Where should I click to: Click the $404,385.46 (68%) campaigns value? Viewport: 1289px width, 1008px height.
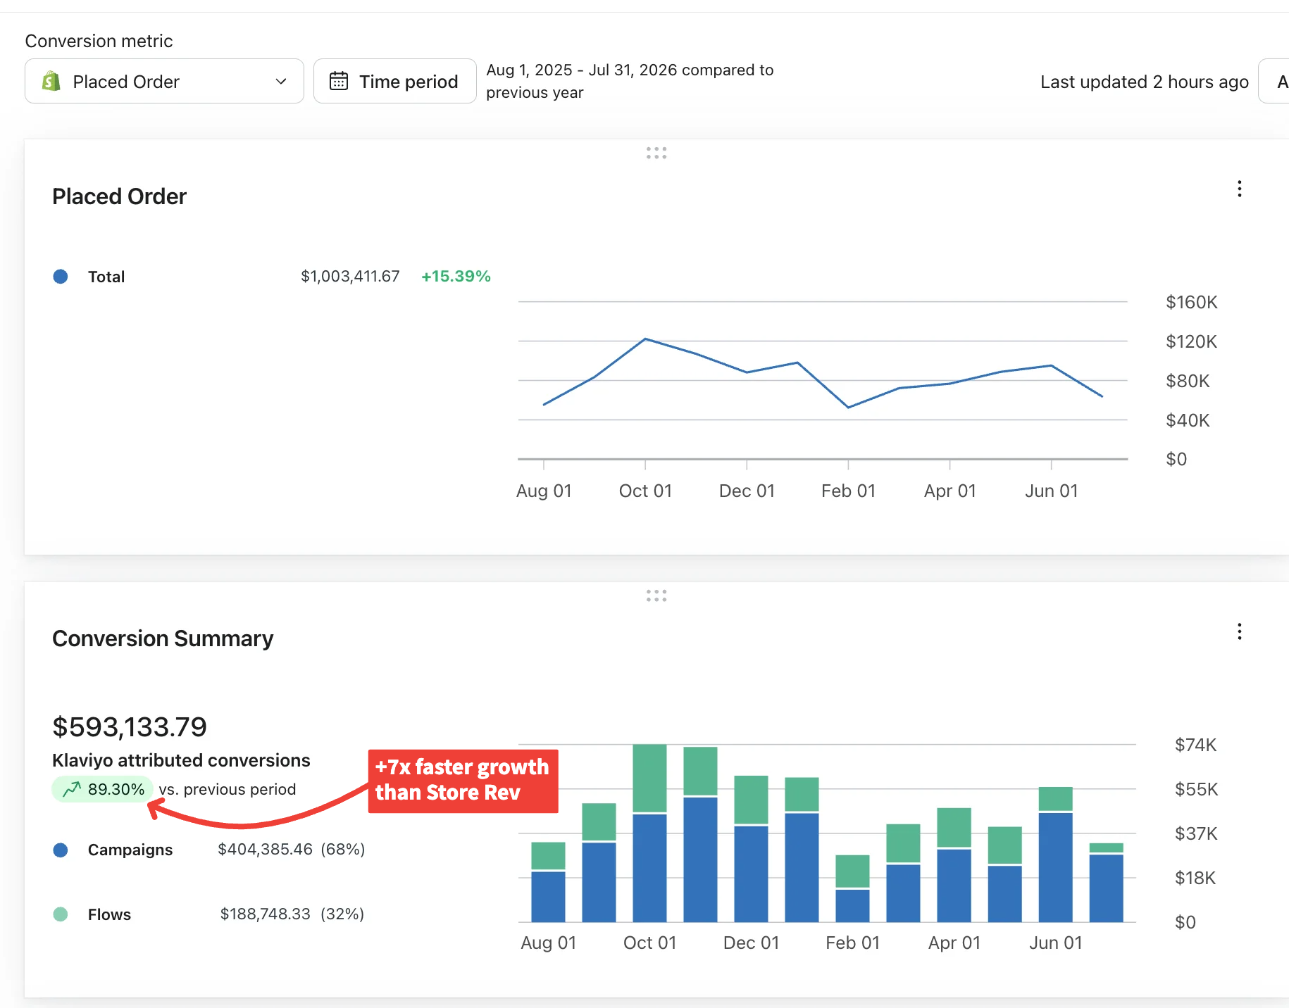pyautogui.click(x=292, y=849)
